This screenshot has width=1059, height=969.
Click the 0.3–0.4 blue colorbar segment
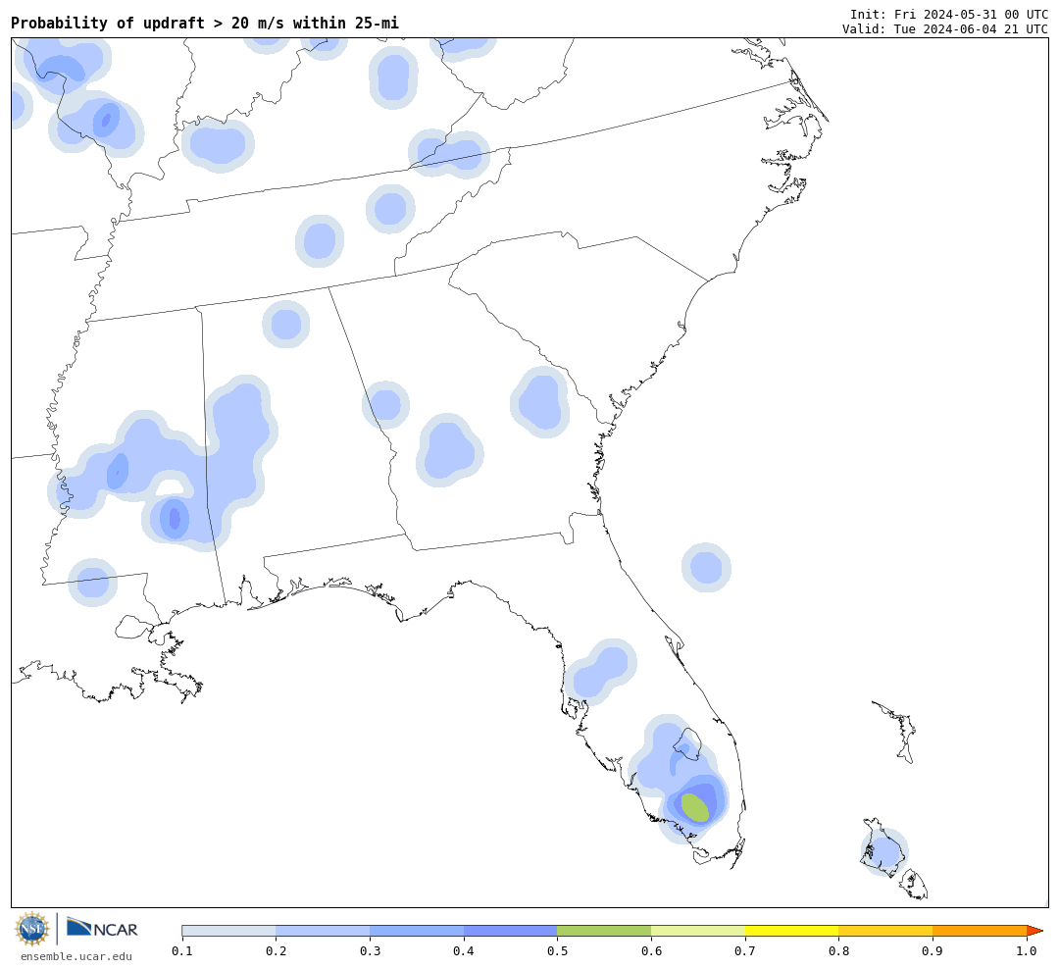tap(417, 931)
